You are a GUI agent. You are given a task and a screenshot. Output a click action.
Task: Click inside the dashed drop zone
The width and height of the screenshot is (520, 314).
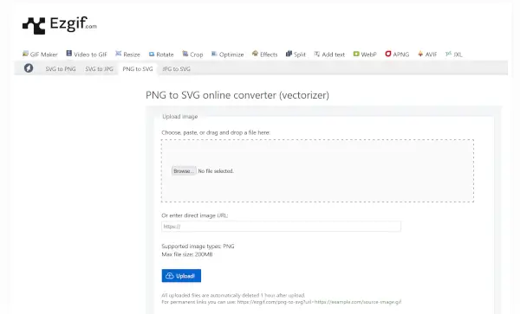point(317,170)
